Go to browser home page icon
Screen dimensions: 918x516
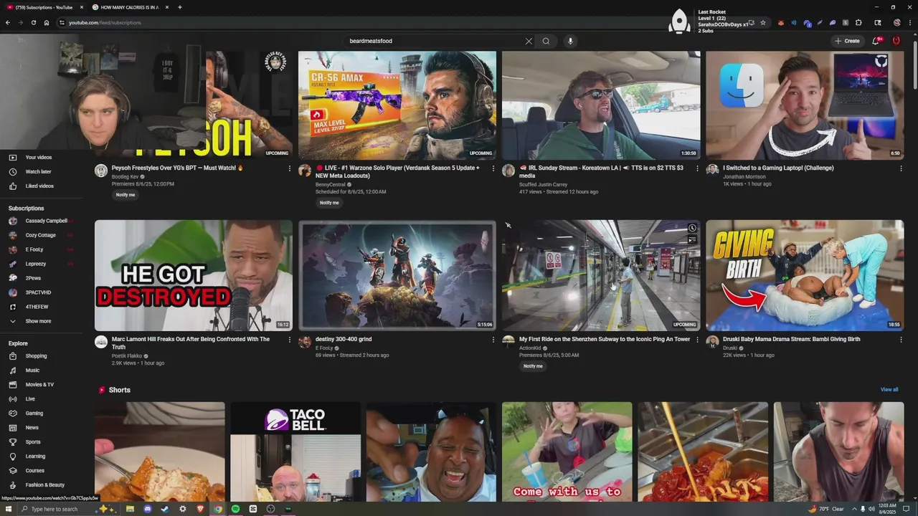point(47,23)
